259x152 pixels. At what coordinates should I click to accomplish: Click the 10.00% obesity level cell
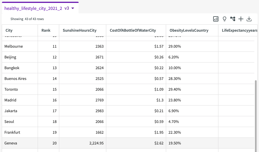pyautogui.click(x=192, y=68)
